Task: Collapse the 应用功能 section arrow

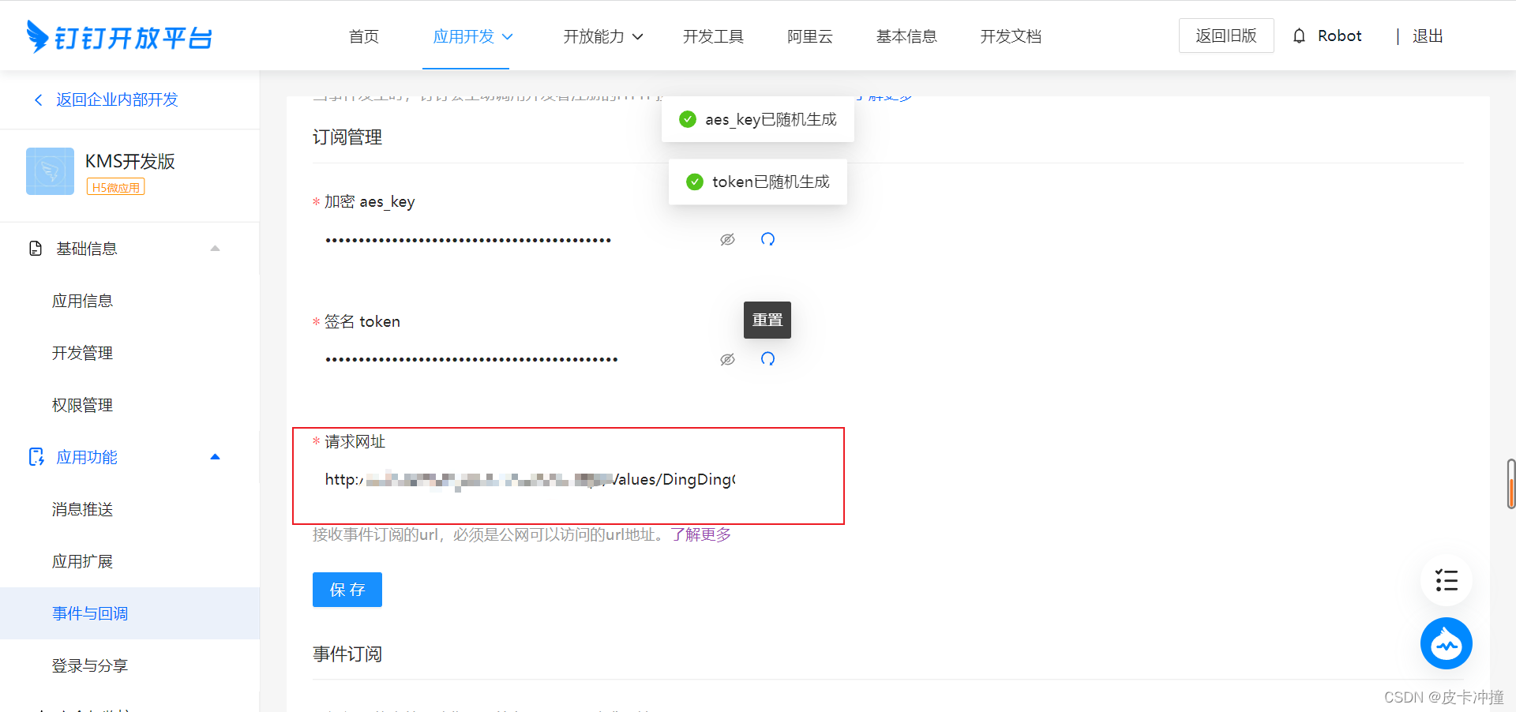Action: (x=215, y=457)
